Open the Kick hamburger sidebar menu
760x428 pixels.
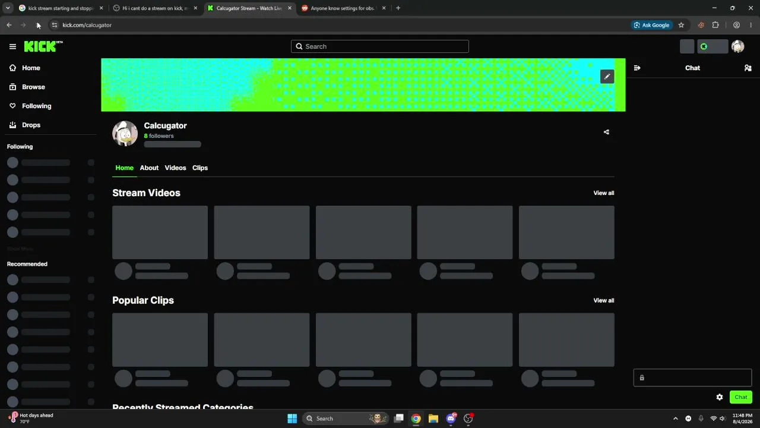click(12, 46)
